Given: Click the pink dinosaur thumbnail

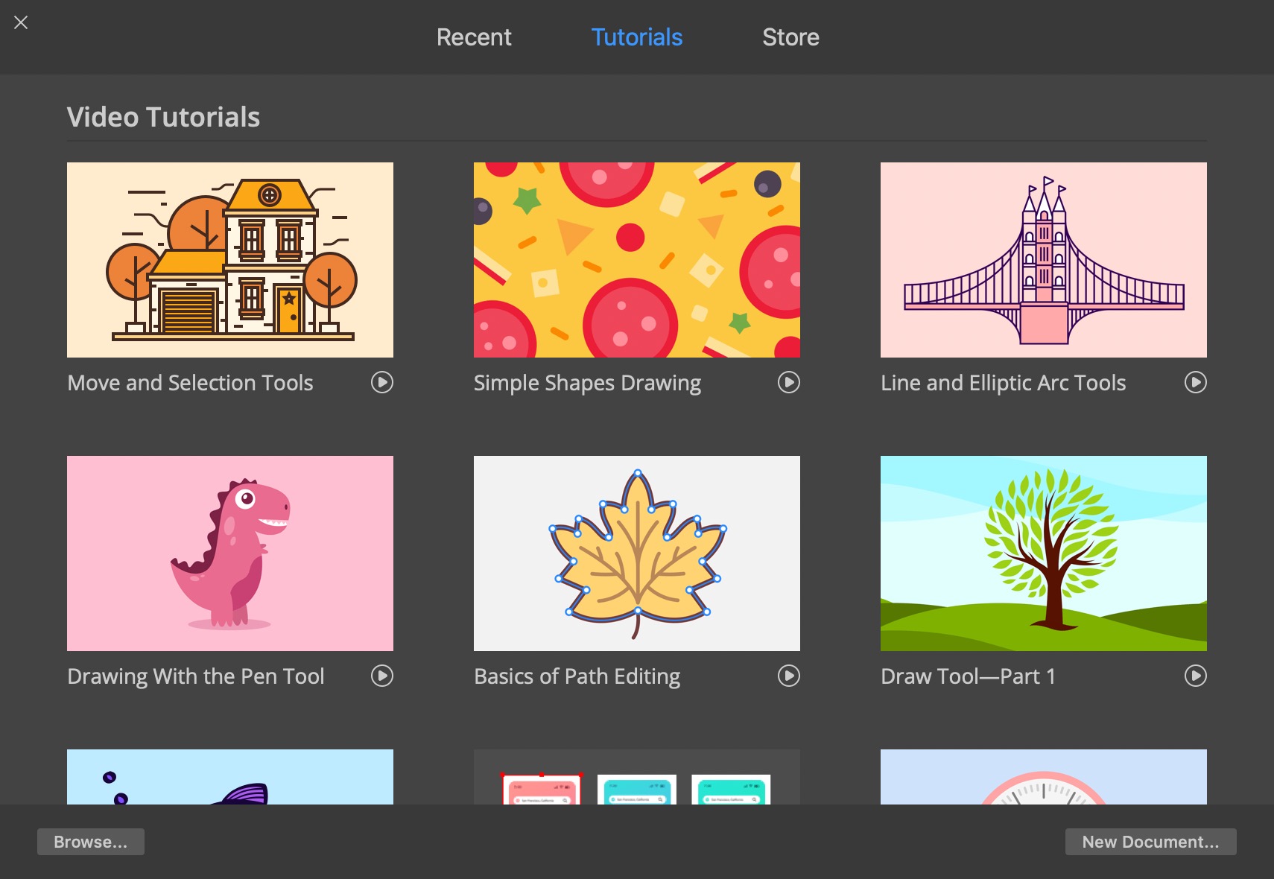Looking at the screenshot, I should click(x=230, y=553).
